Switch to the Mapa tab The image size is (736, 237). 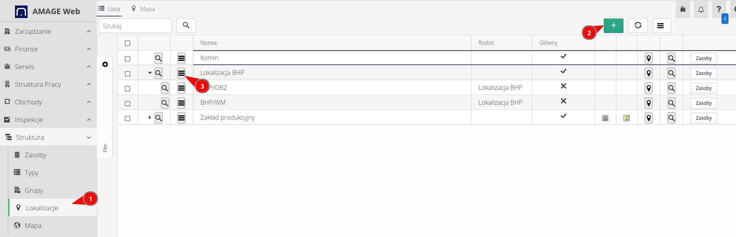click(x=143, y=9)
